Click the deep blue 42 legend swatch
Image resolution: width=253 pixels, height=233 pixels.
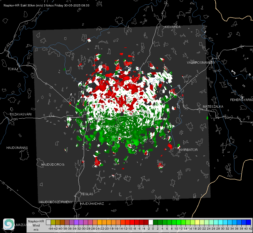pos(249,222)
